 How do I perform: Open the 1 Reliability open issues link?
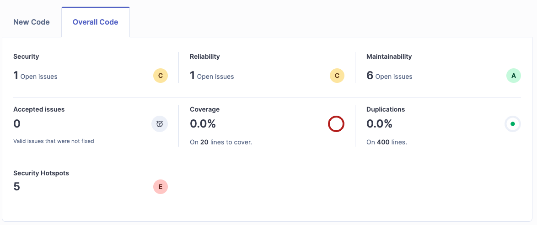click(212, 76)
